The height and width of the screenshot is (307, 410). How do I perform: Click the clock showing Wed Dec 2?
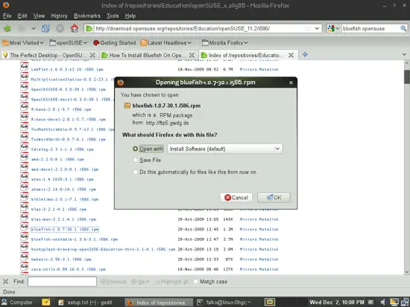click(x=337, y=303)
